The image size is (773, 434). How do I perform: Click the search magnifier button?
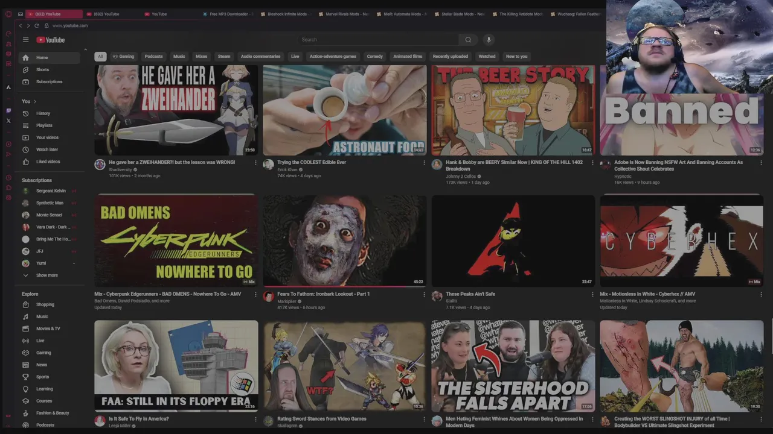pos(468,40)
